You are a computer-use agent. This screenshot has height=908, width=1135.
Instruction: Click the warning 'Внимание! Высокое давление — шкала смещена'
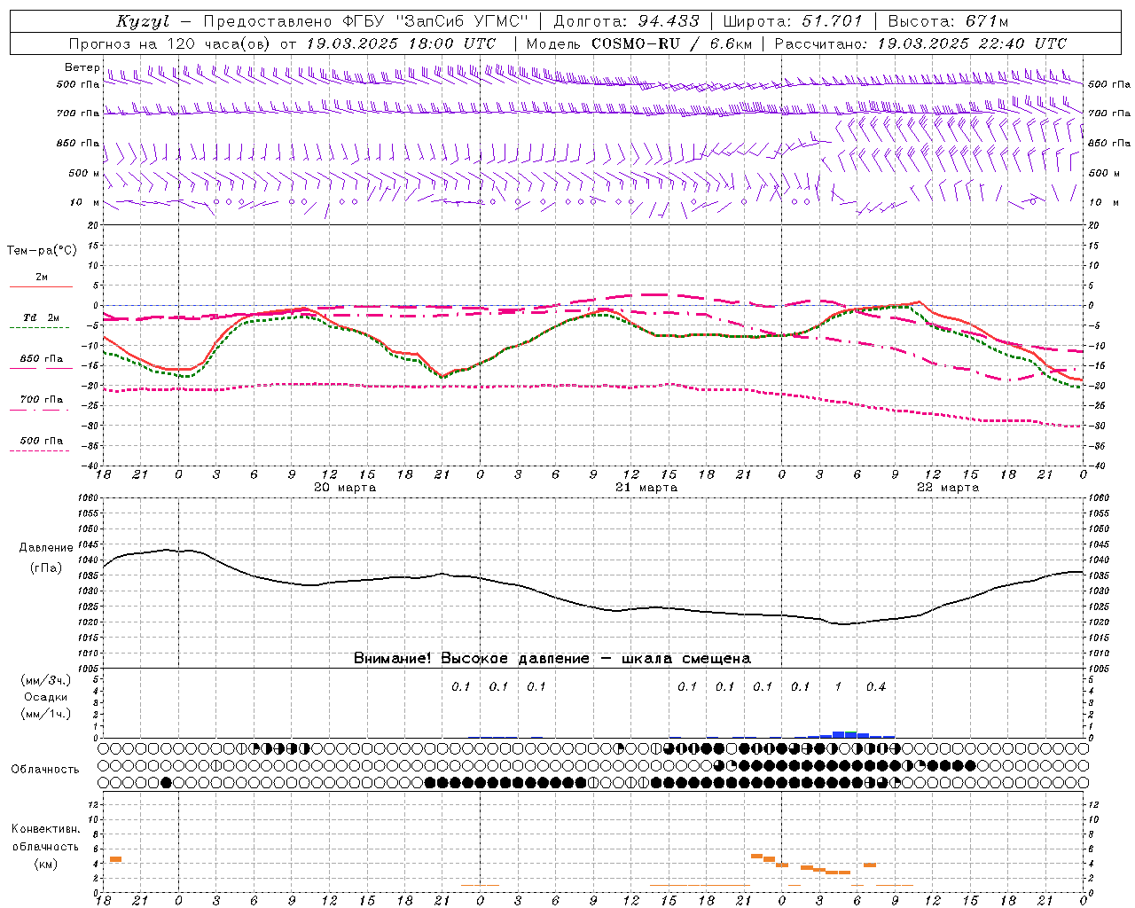pos(552,658)
